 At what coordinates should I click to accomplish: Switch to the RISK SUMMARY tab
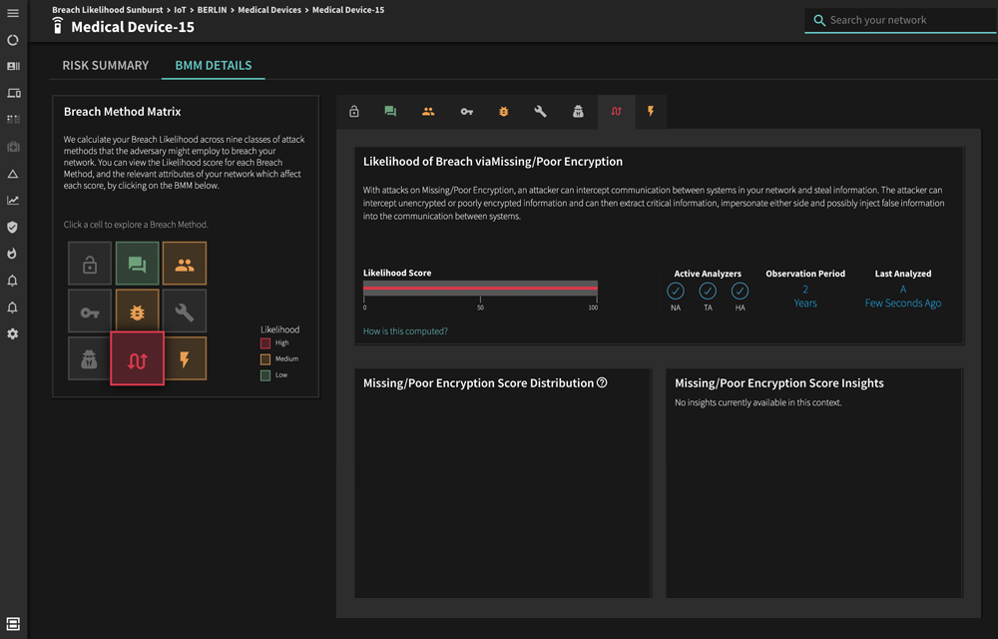coord(106,65)
